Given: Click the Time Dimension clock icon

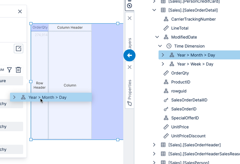Looking at the screenshot, I should 169,46.
